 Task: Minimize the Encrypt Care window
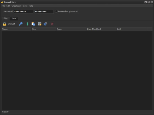pos(146,2)
